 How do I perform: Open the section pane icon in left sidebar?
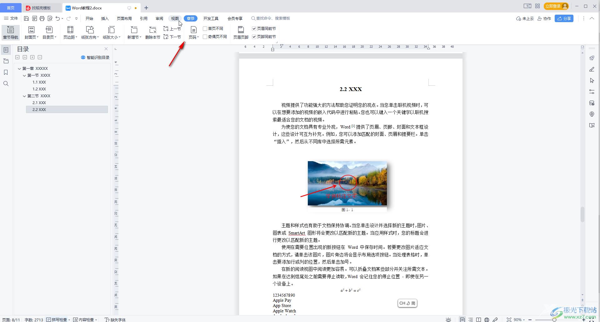(x=6, y=61)
